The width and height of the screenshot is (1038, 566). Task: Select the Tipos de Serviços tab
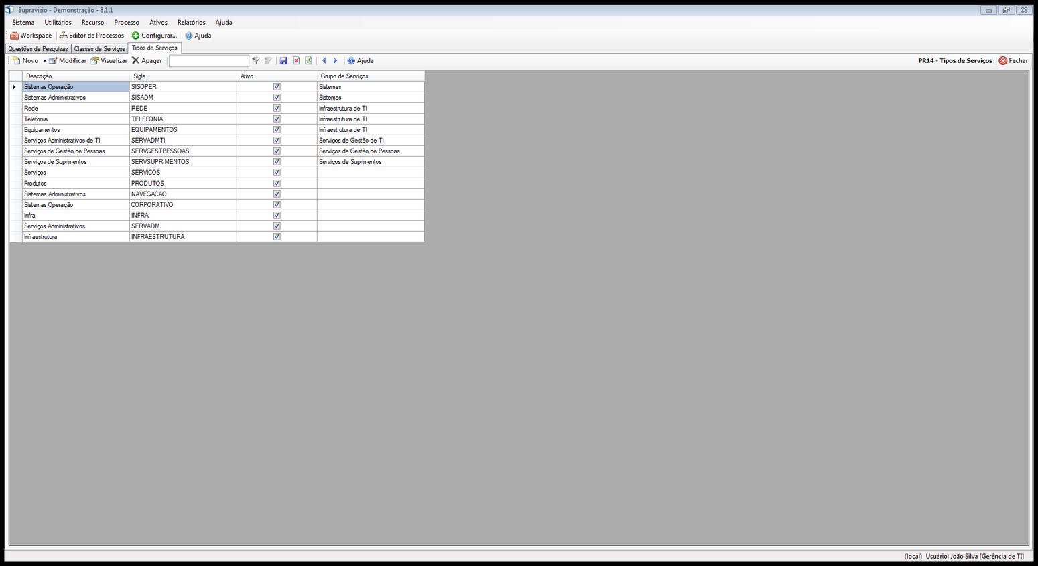(155, 48)
